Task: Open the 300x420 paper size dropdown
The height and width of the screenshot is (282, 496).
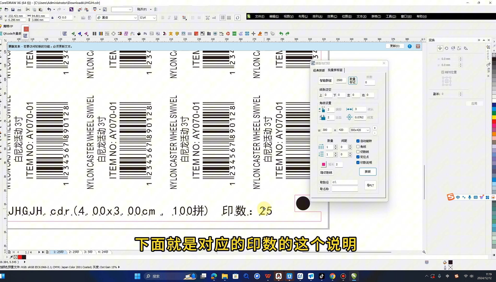Action: pyautogui.click(x=368, y=130)
